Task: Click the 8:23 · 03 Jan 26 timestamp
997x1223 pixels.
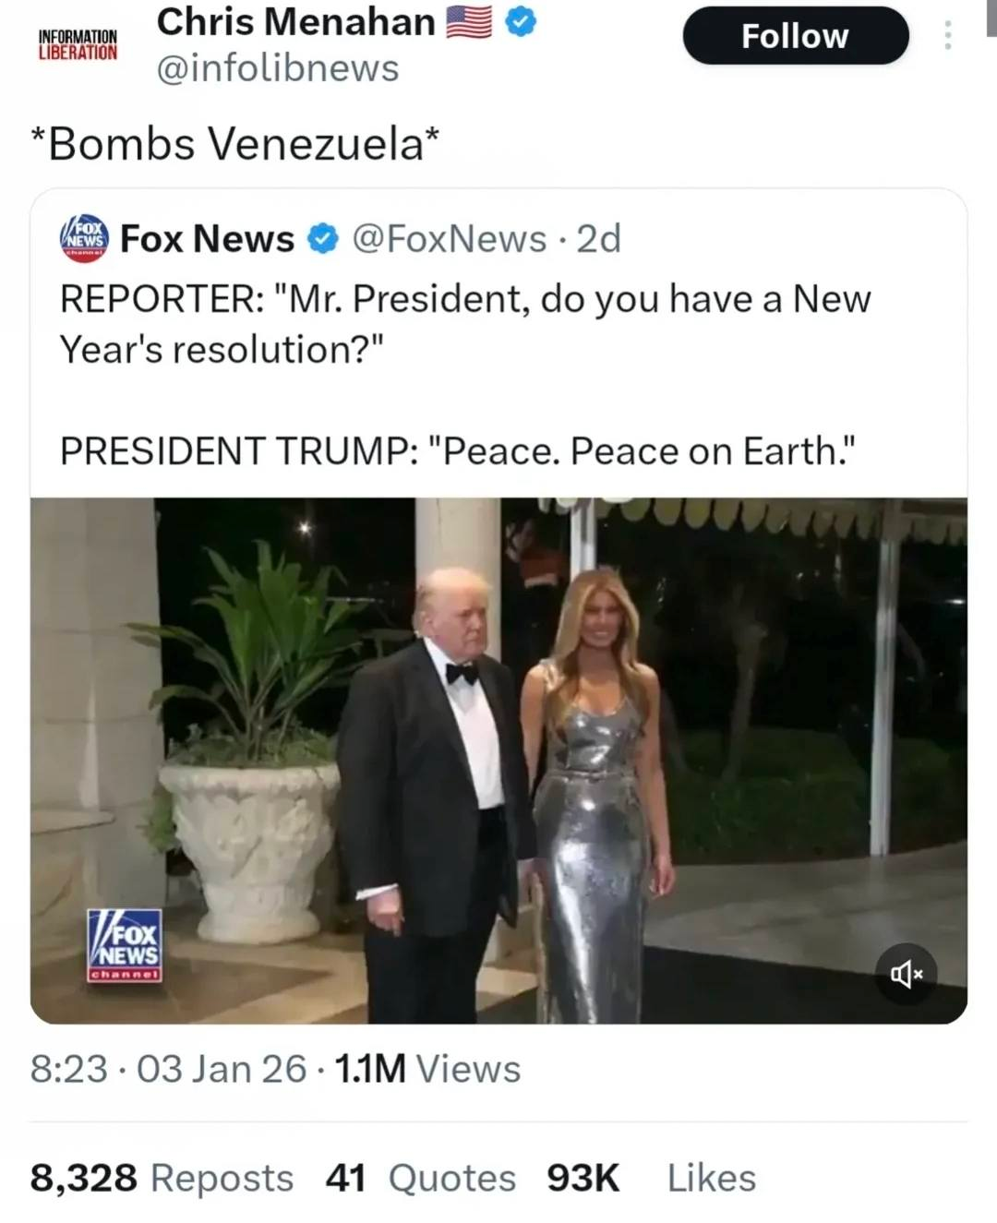Action: click(168, 1069)
